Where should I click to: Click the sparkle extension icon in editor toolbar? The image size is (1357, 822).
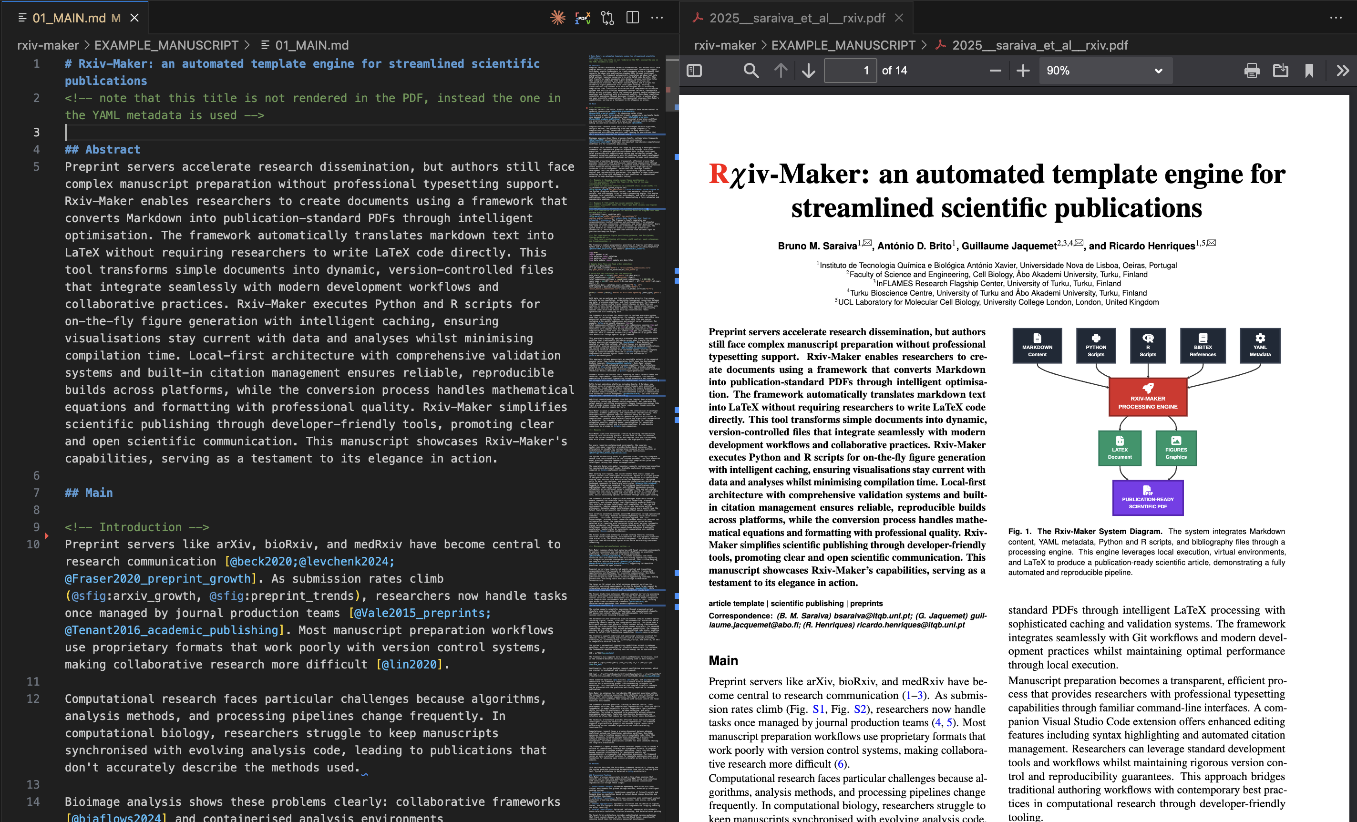(557, 18)
